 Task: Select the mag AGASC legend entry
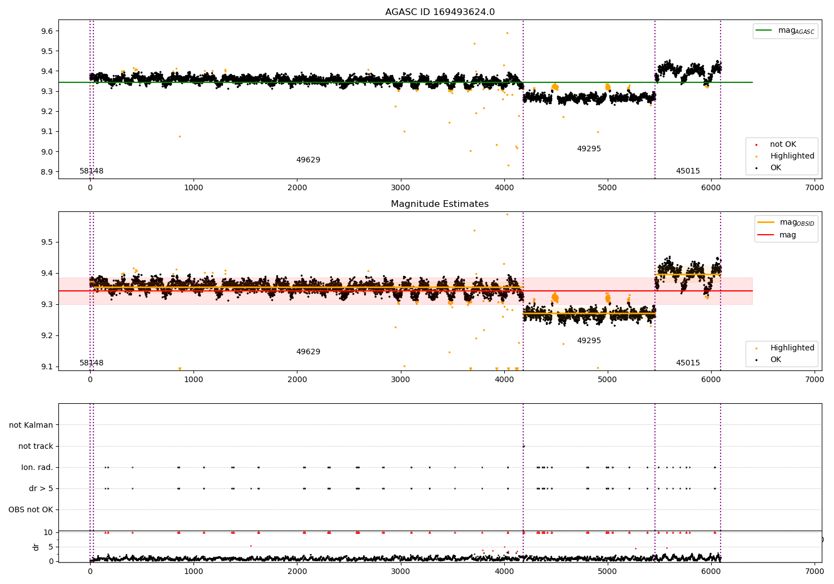tap(785, 31)
